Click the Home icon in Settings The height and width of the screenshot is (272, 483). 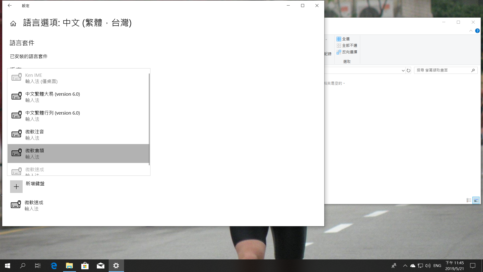[x=13, y=23]
